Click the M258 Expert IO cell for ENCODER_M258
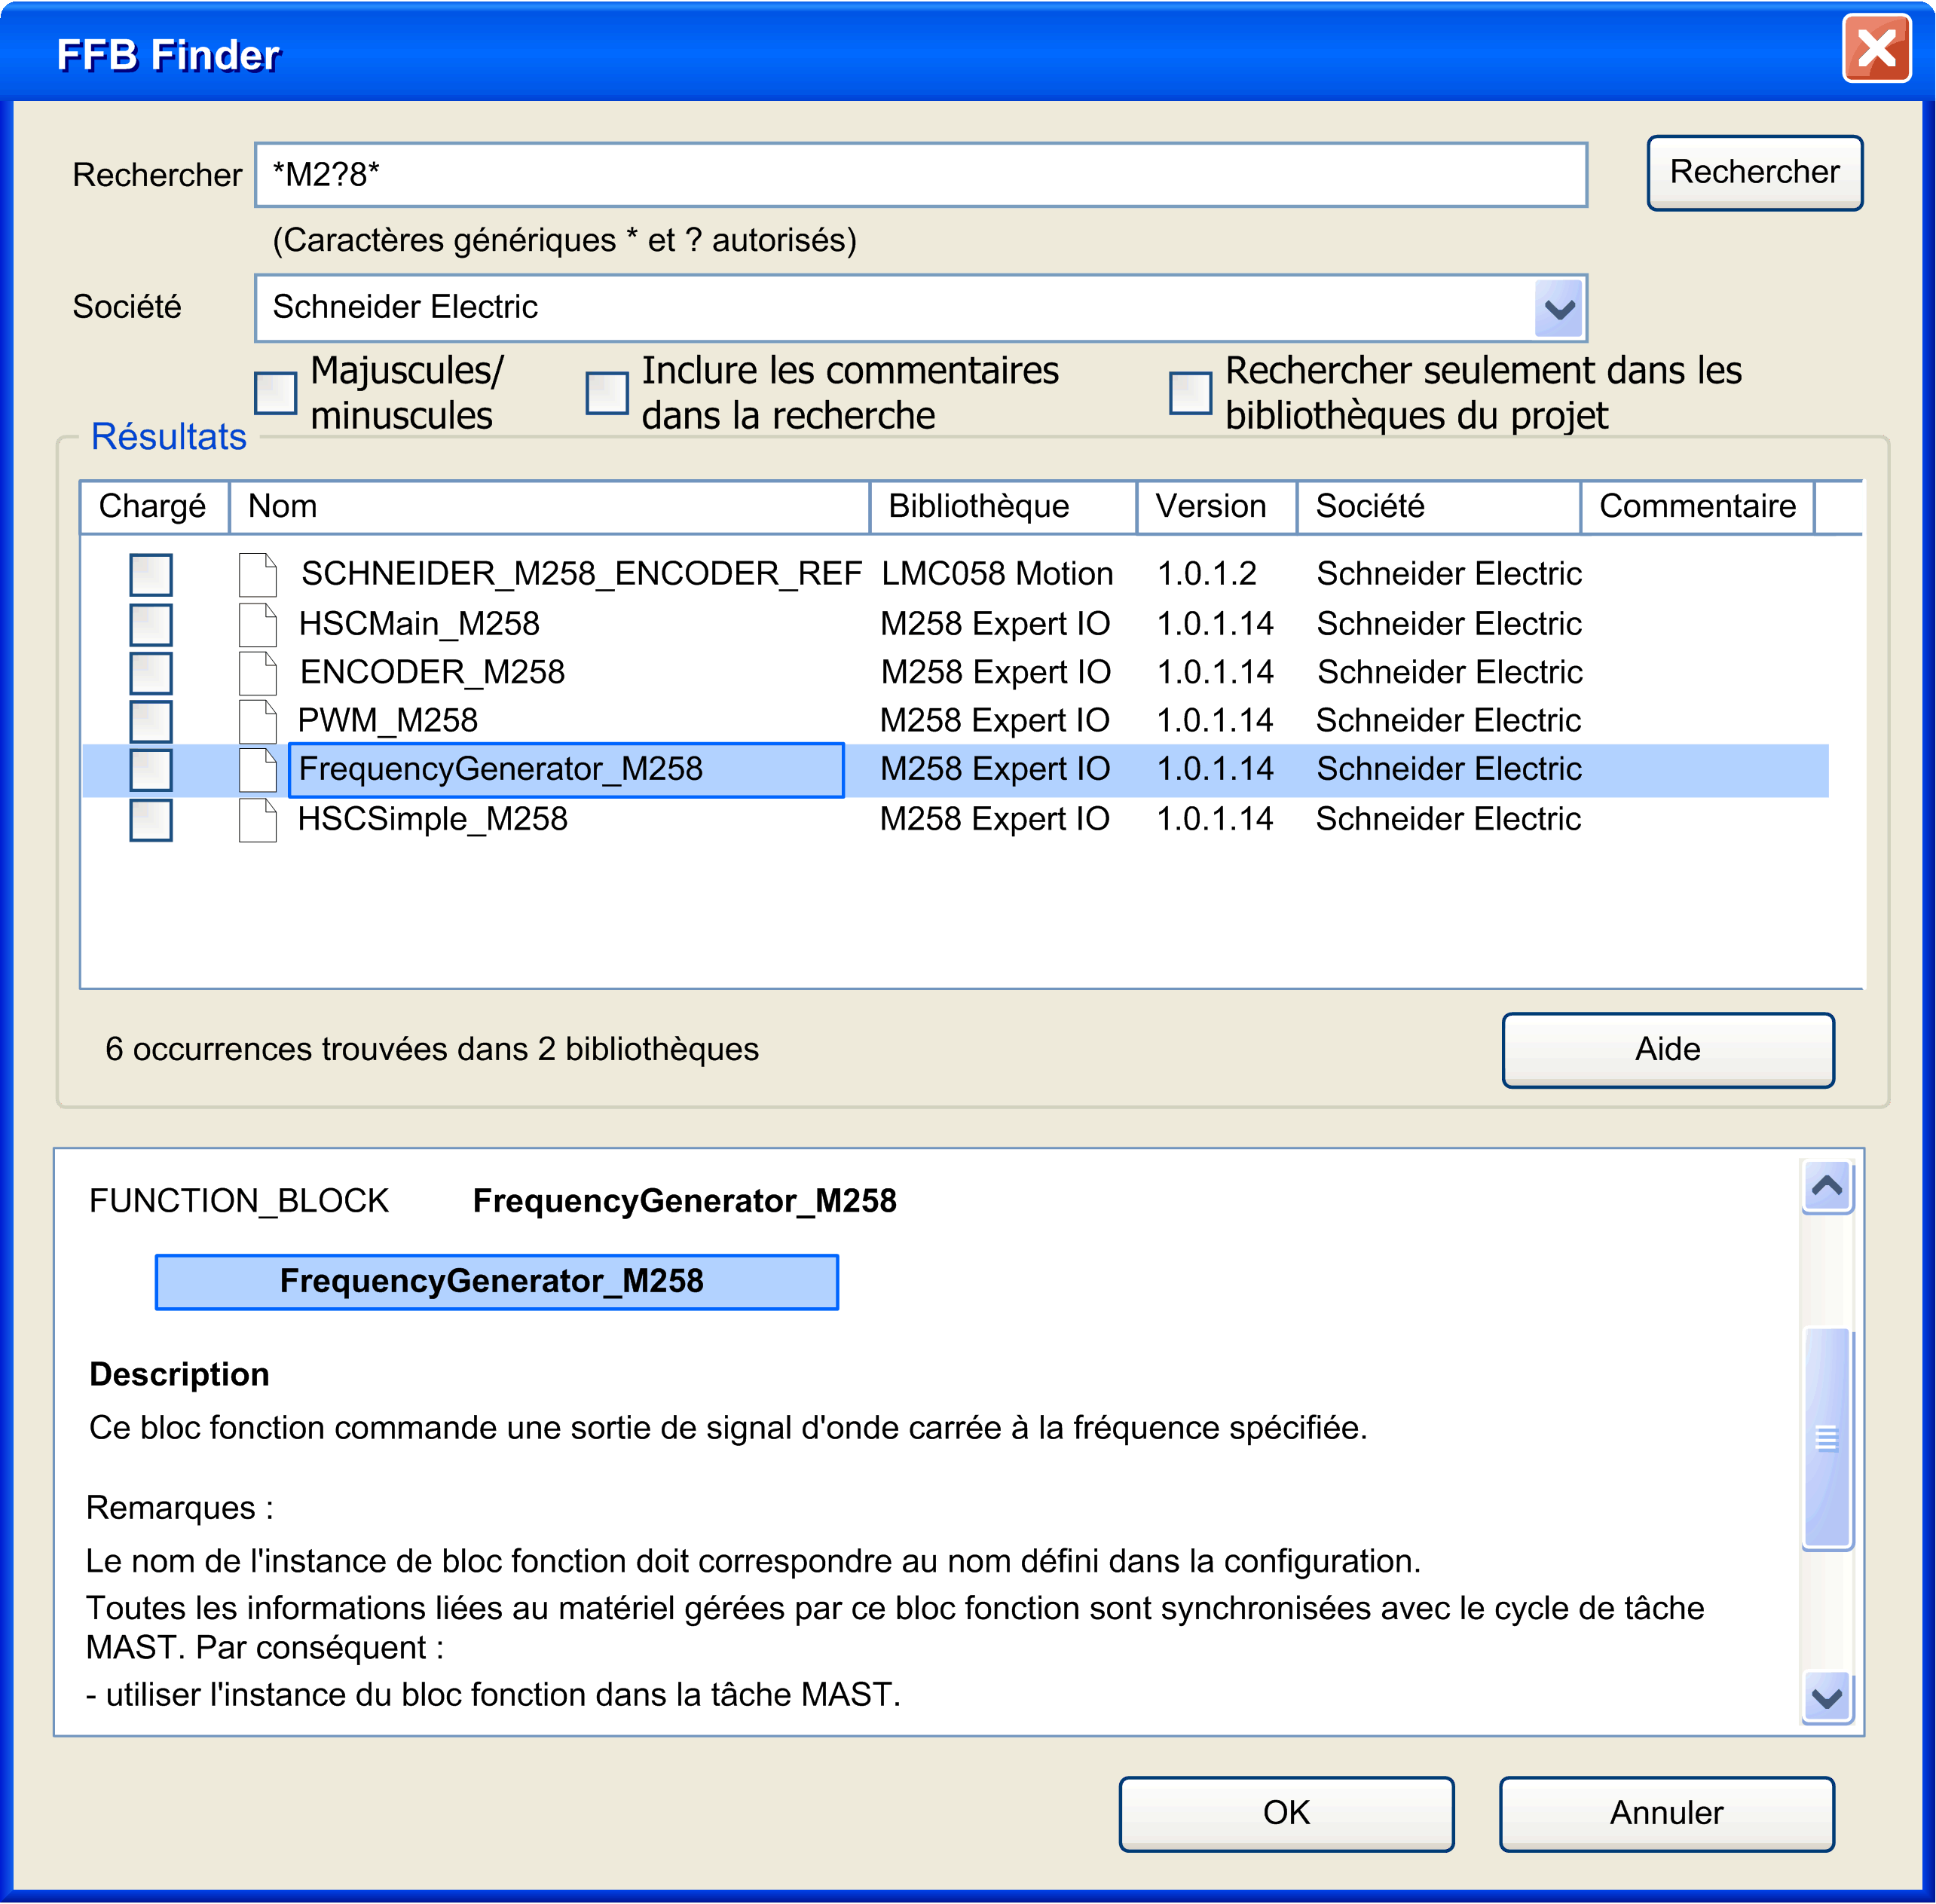The height and width of the screenshot is (1904, 1936). pos(995,672)
